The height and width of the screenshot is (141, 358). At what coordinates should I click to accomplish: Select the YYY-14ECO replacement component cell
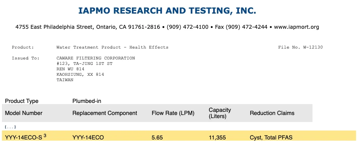point(88,138)
